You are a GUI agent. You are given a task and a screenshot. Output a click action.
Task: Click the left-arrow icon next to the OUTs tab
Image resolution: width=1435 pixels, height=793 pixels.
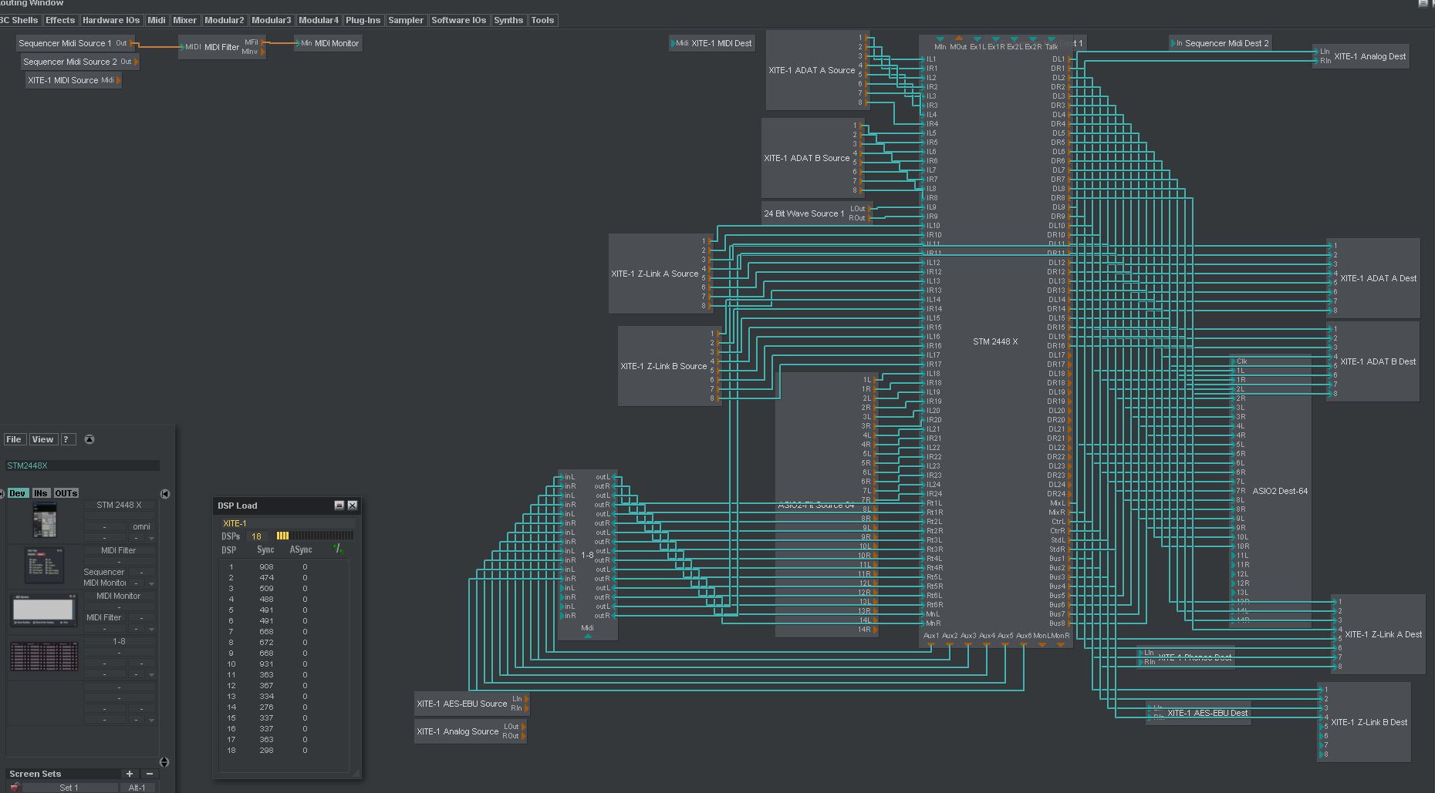(x=165, y=494)
